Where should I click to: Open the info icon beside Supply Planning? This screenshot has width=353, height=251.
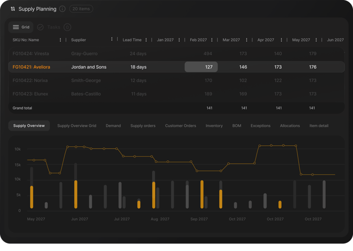click(x=62, y=9)
